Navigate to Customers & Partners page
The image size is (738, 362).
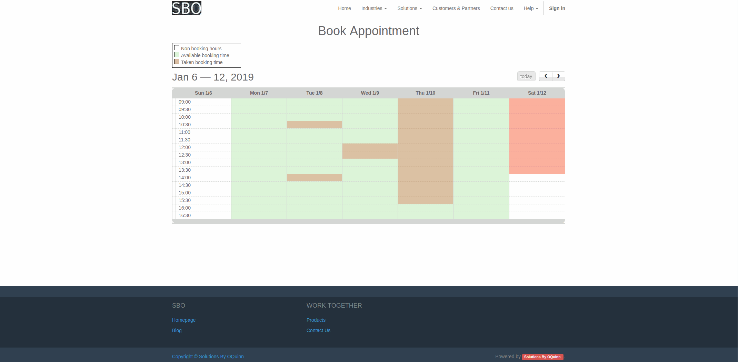click(456, 8)
